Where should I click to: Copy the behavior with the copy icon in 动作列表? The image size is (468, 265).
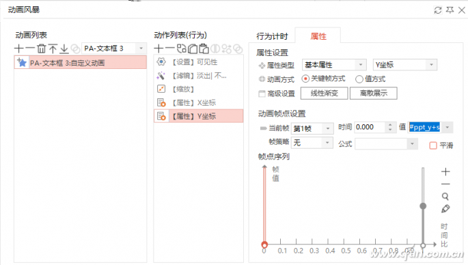193,48
